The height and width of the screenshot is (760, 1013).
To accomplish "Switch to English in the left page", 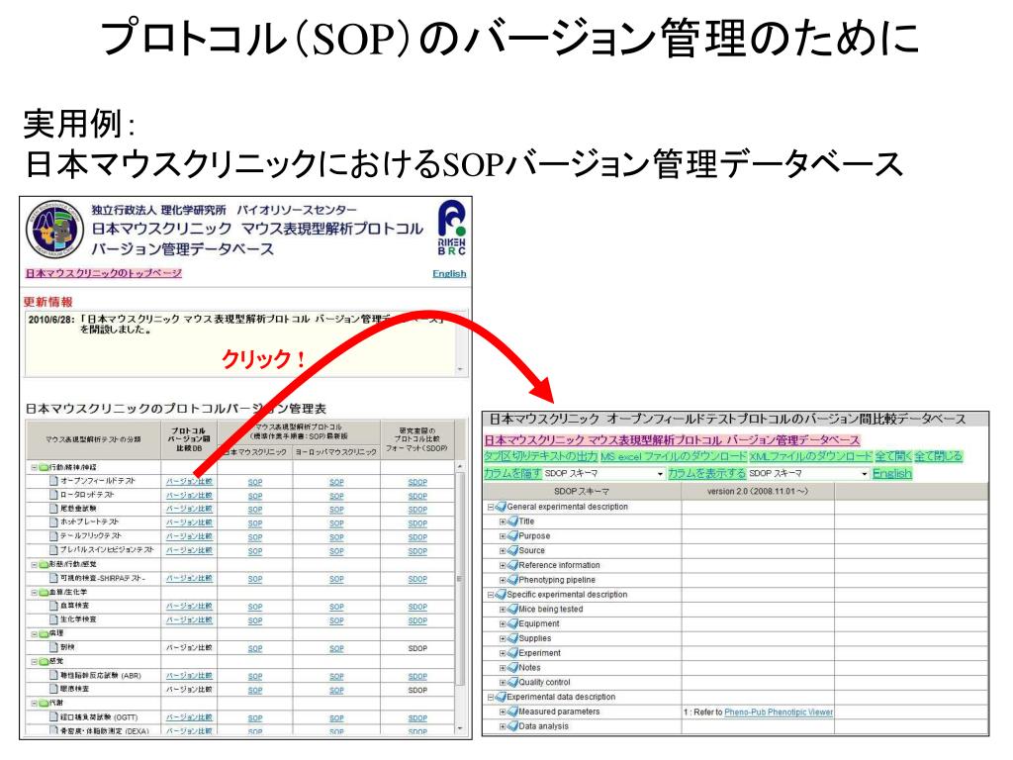I will click(x=449, y=274).
